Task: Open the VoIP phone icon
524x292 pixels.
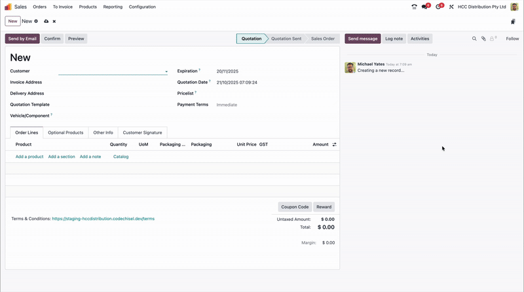Action: [414, 7]
